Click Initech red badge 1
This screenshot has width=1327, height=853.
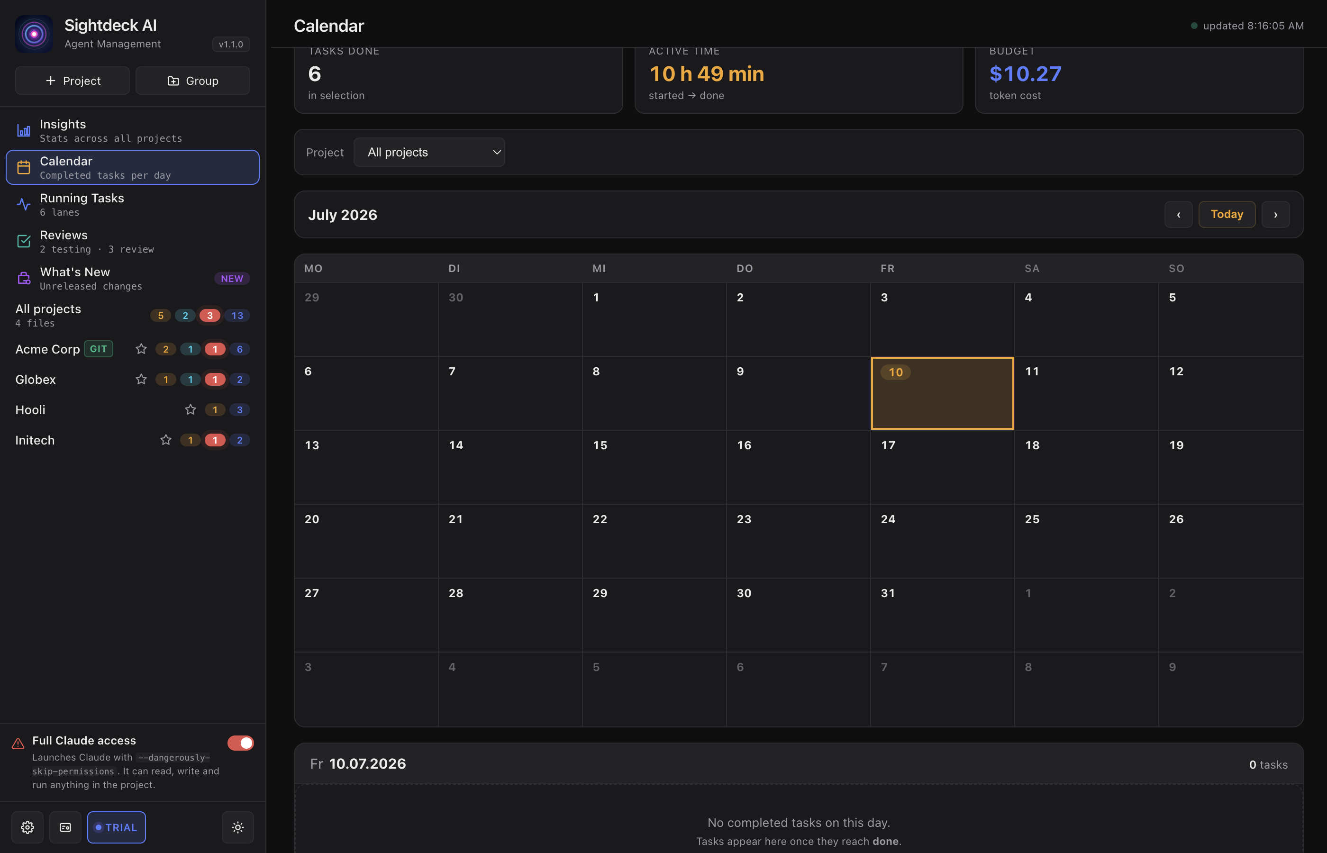coord(215,440)
